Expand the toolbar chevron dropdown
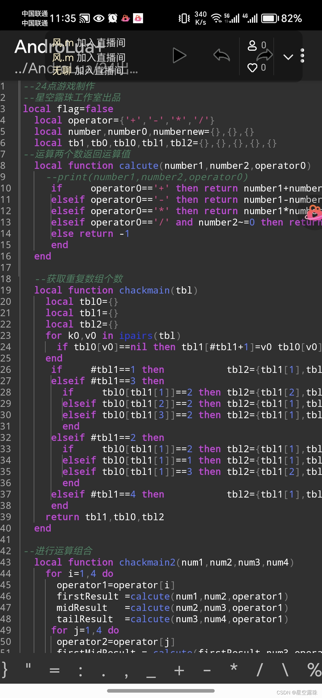The height and width of the screenshot is (698, 322). pos(288,57)
